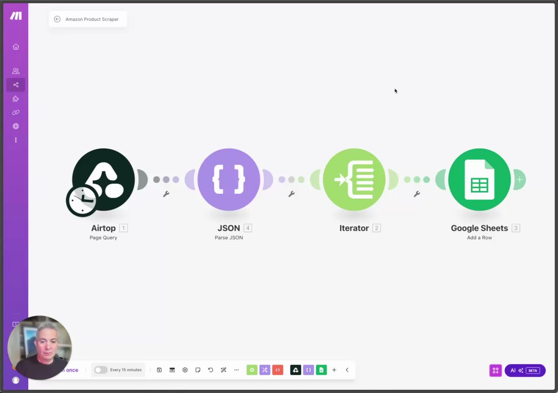This screenshot has height=393, width=558.
Task: Open the pink apps grid button
Action: tap(496, 370)
